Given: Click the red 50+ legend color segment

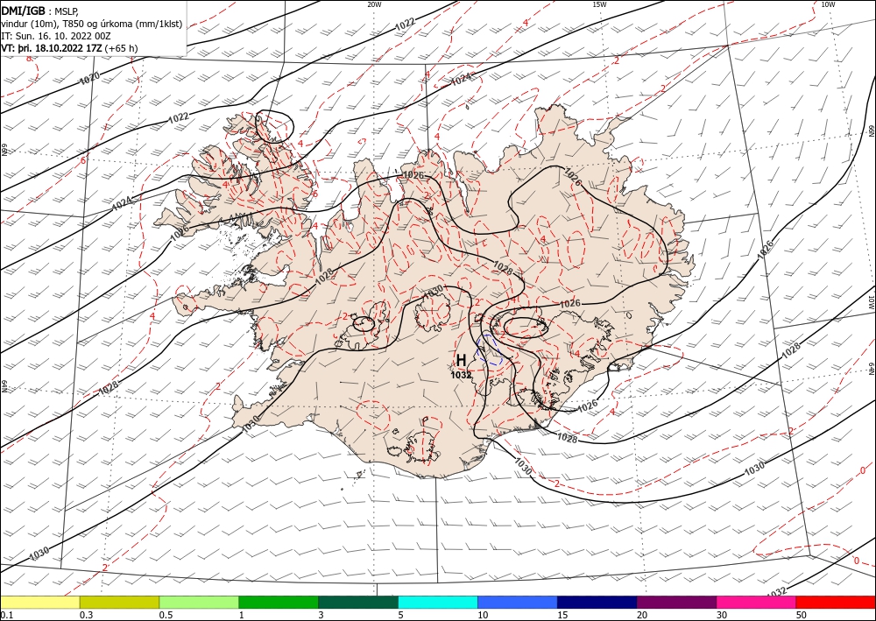Looking at the screenshot, I should pyautogui.click(x=836, y=602).
